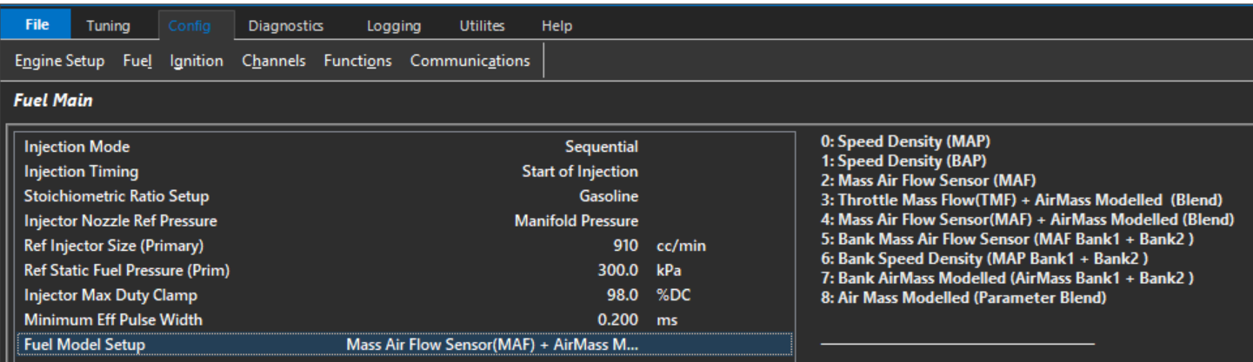Select the Injection Mode Sequential value
The image size is (1253, 362).
(x=601, y=148)
